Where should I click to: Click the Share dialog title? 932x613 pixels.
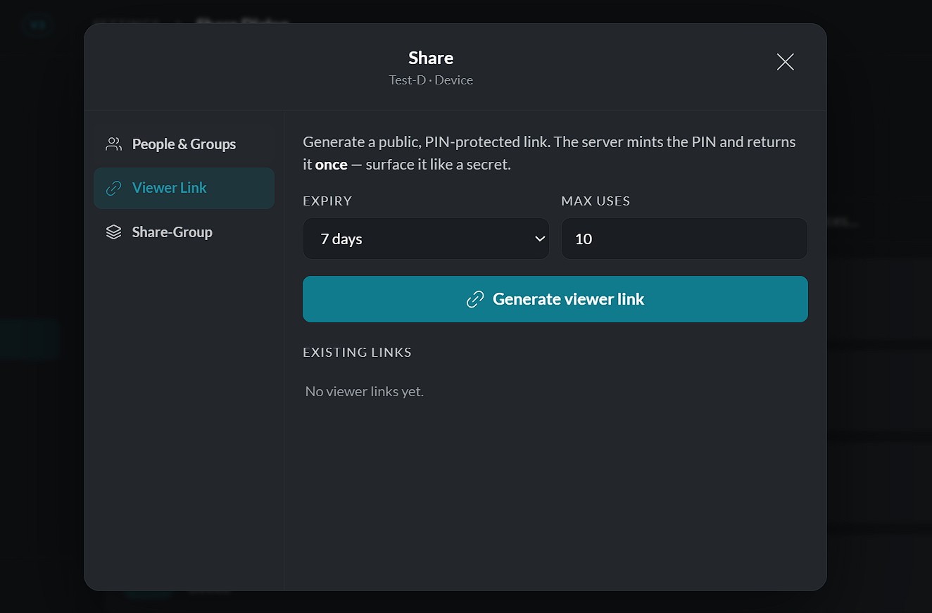point(431,58)
